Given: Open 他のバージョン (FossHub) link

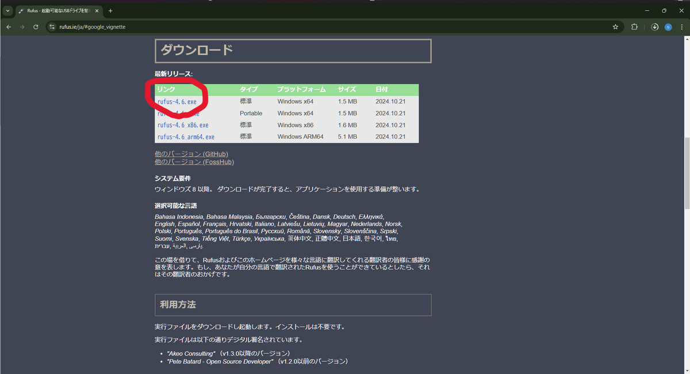Looking at the screenshot, I should pyautogui.click(x=194, y=162).
